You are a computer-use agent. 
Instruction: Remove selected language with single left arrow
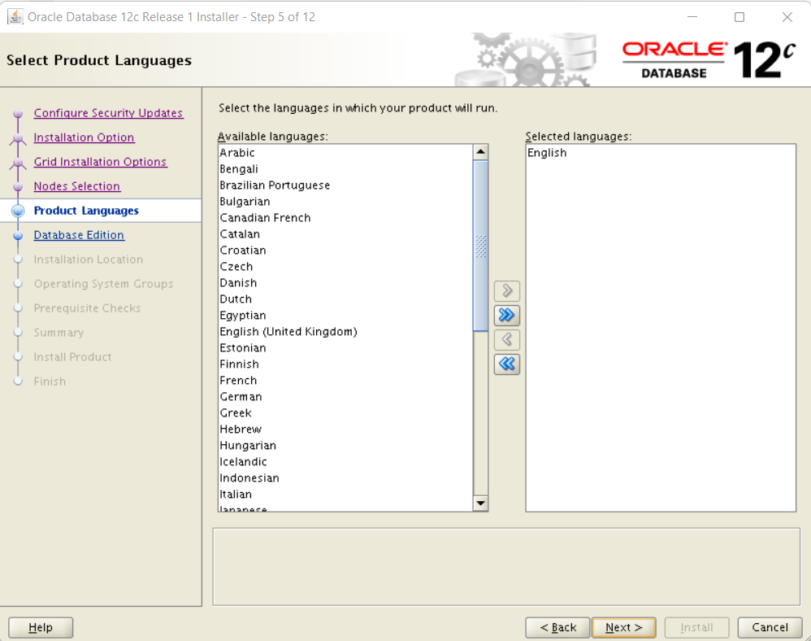pos(507,340)
